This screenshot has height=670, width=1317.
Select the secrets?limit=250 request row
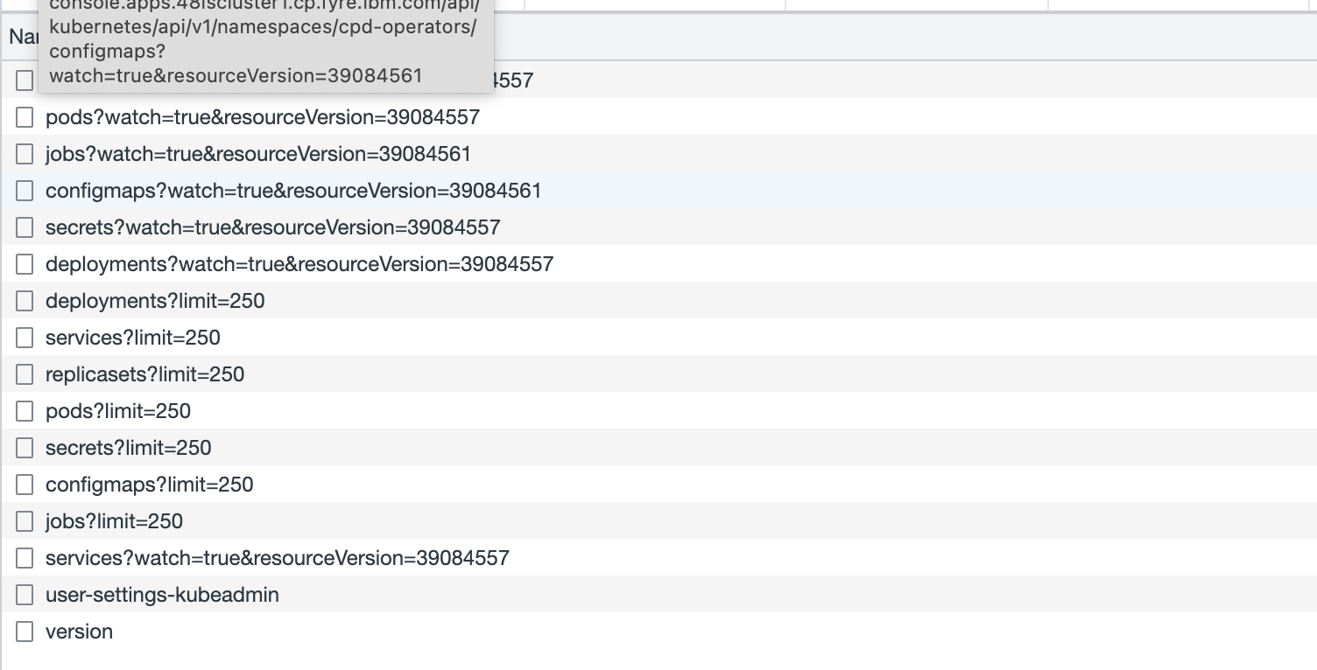pos(128,447)
